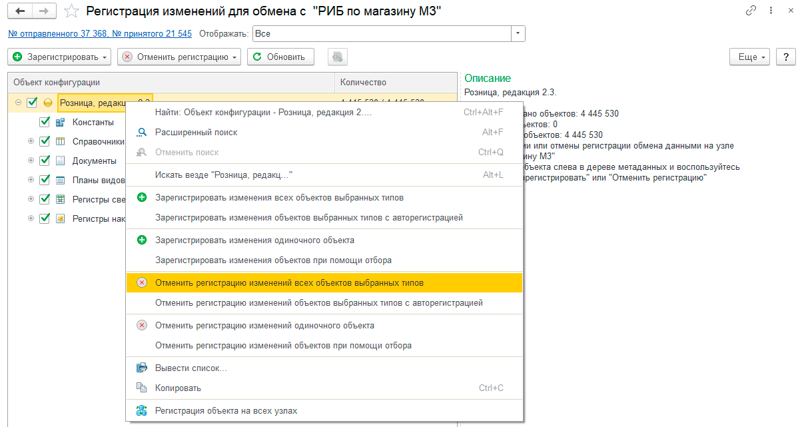The height and width of the screenshot is (427, 802).
Task: Expand the Планы видов tree node
Action: (x=31, y=180)
